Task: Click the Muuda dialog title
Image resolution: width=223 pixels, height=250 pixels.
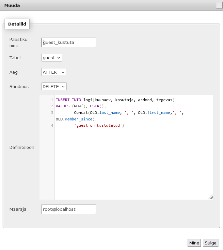Action: (x=12, y=5)
